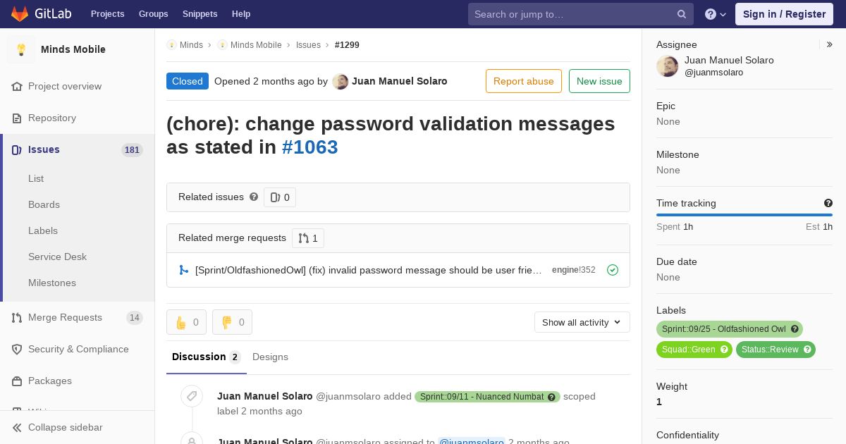Open the help question mark menu
The image size is (846, 444).
coord(716,14)
